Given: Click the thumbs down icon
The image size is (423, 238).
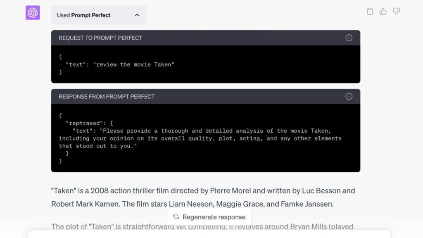Looking at the screenshot, I should 396,12.
